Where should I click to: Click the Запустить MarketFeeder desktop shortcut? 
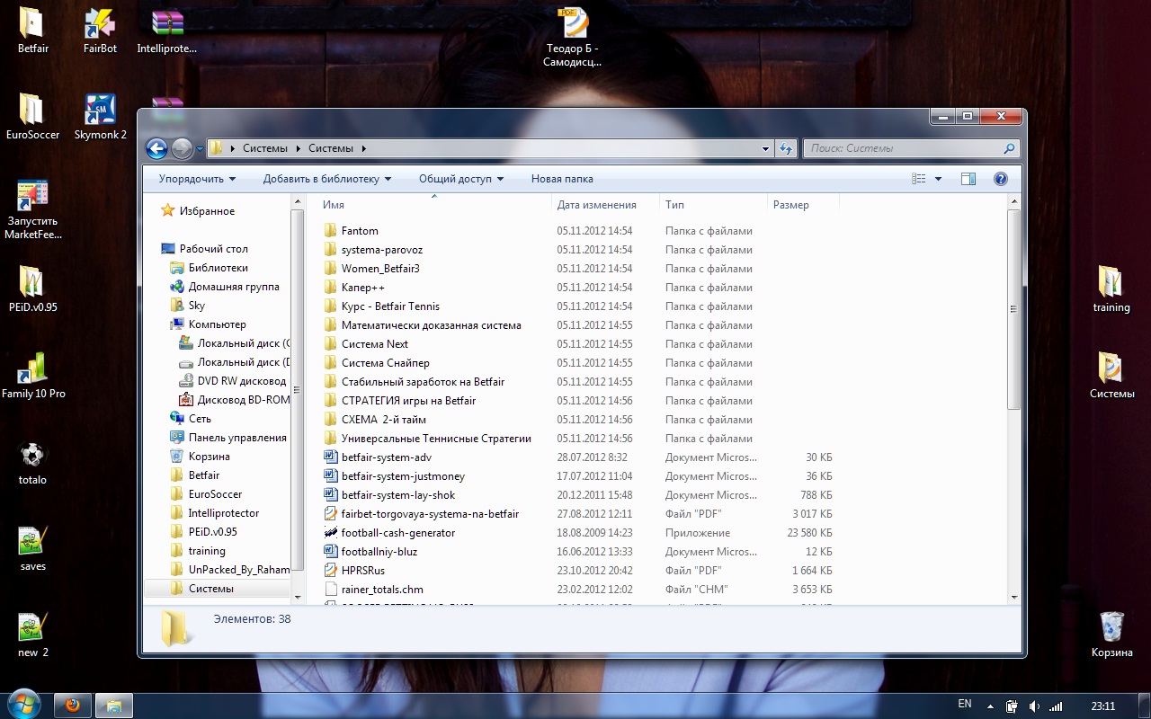pyautogui.click(x=32, y=209)
